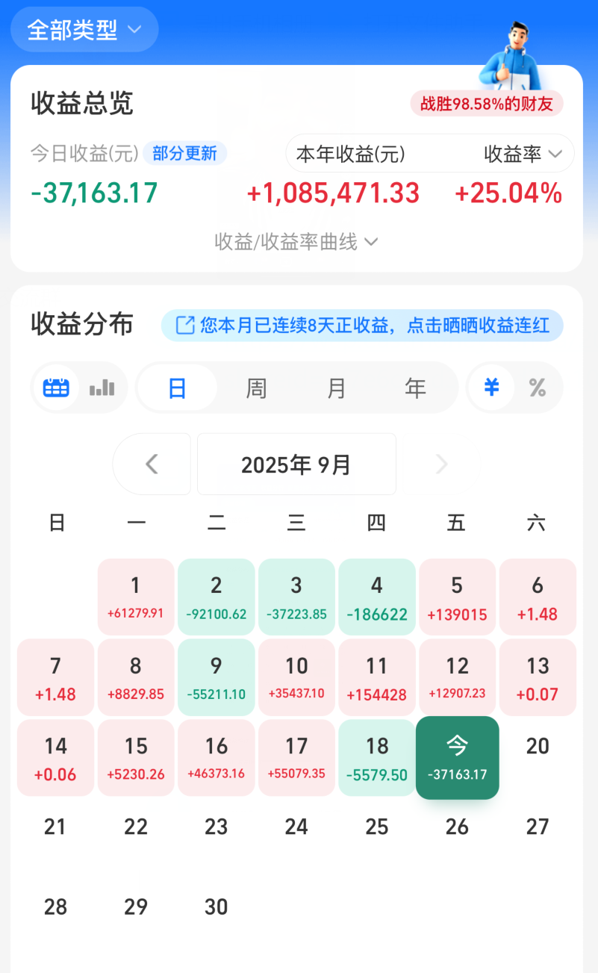Show earnings as percentage
The height and width of the screenshot is (973, 598).
click(x=537, y=388)
